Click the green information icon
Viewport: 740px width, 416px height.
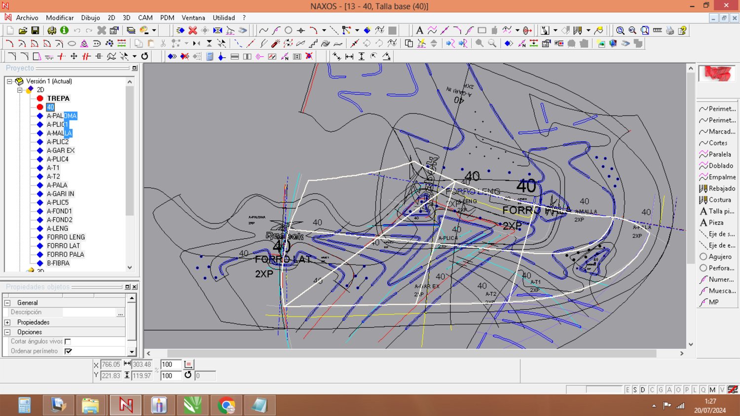tap(64, 31)
